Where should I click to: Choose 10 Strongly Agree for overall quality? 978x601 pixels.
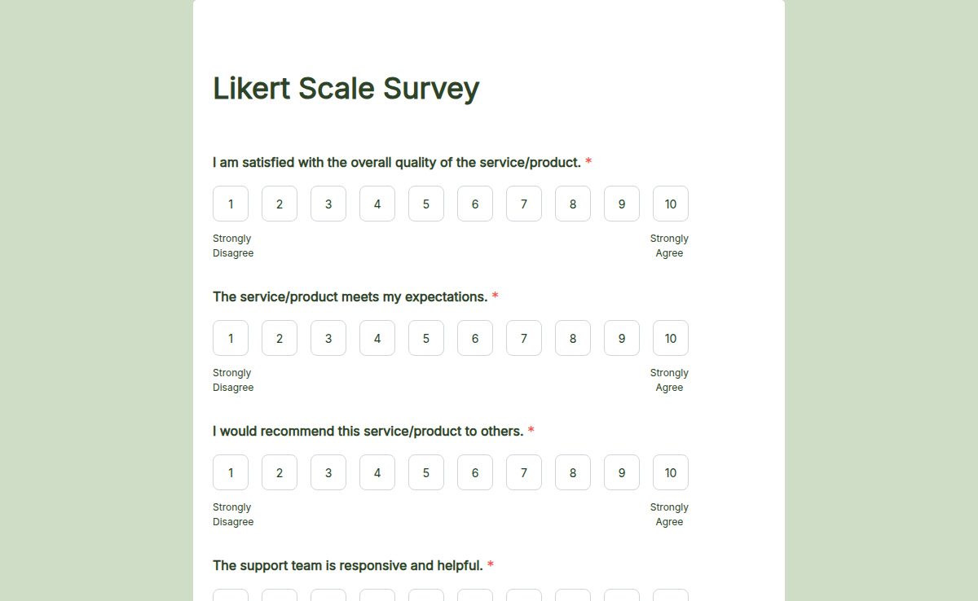(670, 204)
